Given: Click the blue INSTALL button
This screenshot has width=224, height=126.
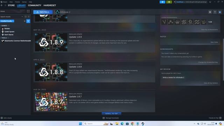Looking at the screenshot, I should (x=43, y=12).
